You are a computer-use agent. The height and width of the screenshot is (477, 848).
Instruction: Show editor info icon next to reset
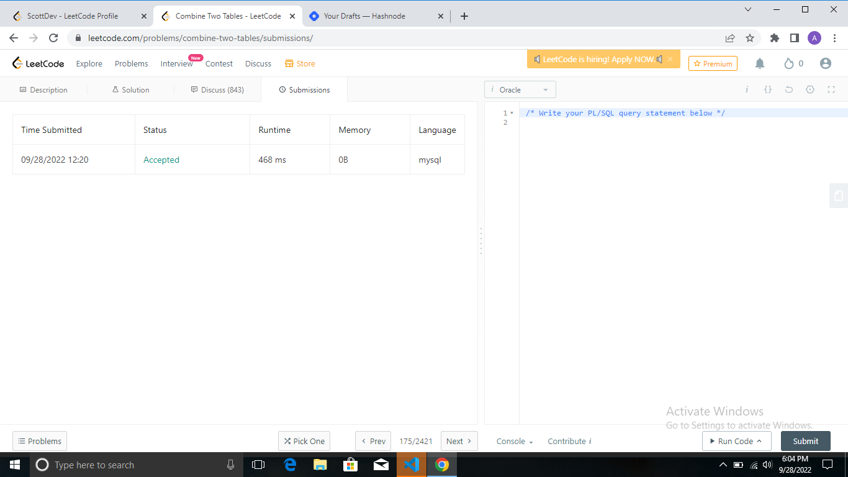point(747,89)
